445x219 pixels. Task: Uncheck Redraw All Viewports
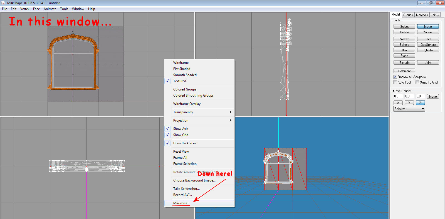[x=395, y=77]
